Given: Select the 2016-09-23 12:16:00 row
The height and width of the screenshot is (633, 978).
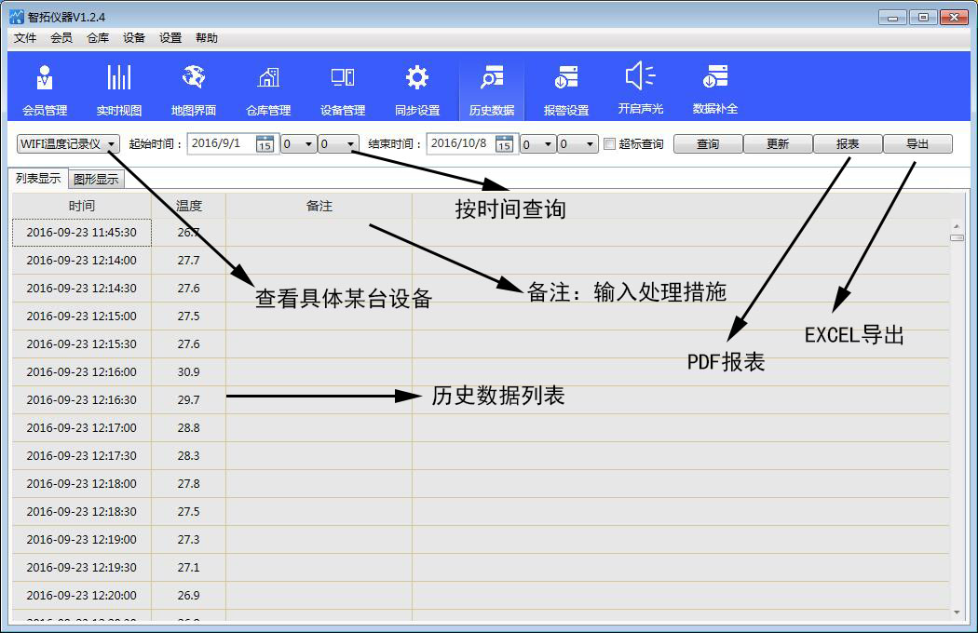Looking at the screenshot, I should pos(82,372).
